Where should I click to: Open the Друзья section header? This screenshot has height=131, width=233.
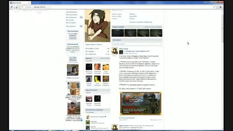[98, 58]
